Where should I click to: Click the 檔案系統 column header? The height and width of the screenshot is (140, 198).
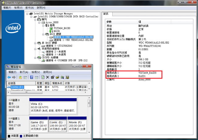click(x=57, y=83)
